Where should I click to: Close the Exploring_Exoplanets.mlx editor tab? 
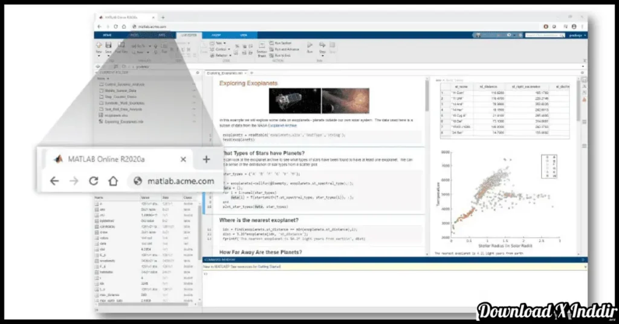click(245, 73)
